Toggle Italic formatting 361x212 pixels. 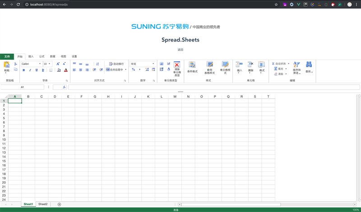pyautogui.click(x=30, y=70)
